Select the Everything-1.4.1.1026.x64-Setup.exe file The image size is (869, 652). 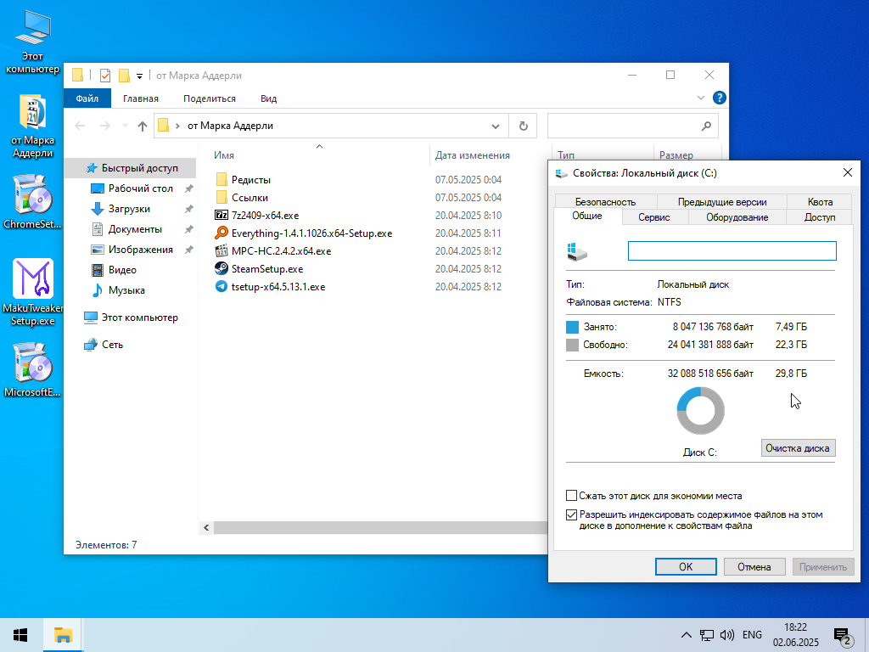(311, 233)
